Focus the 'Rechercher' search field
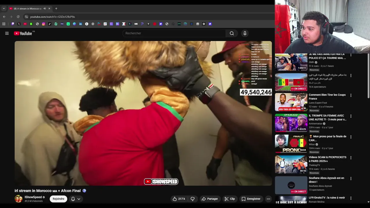This screenshot has width=370, height=208. tap(174, 33)
